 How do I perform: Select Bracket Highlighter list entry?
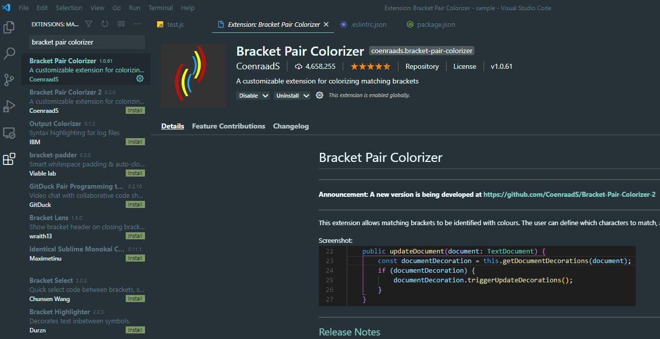tap(86, 321)
